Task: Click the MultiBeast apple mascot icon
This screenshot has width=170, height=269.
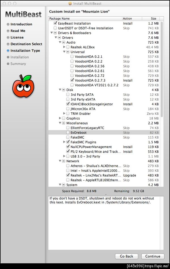Action: click(23, 86)
